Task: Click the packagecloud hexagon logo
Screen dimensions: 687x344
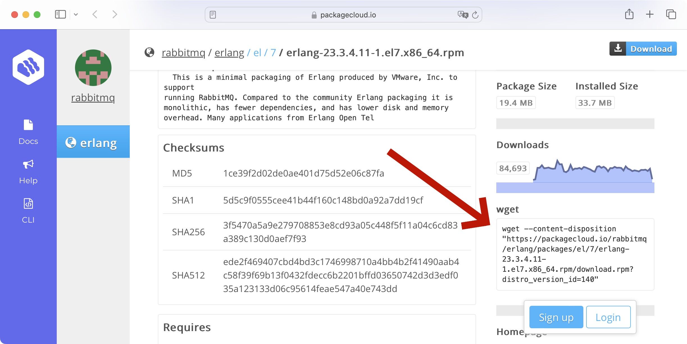Action: click(28, 67)
